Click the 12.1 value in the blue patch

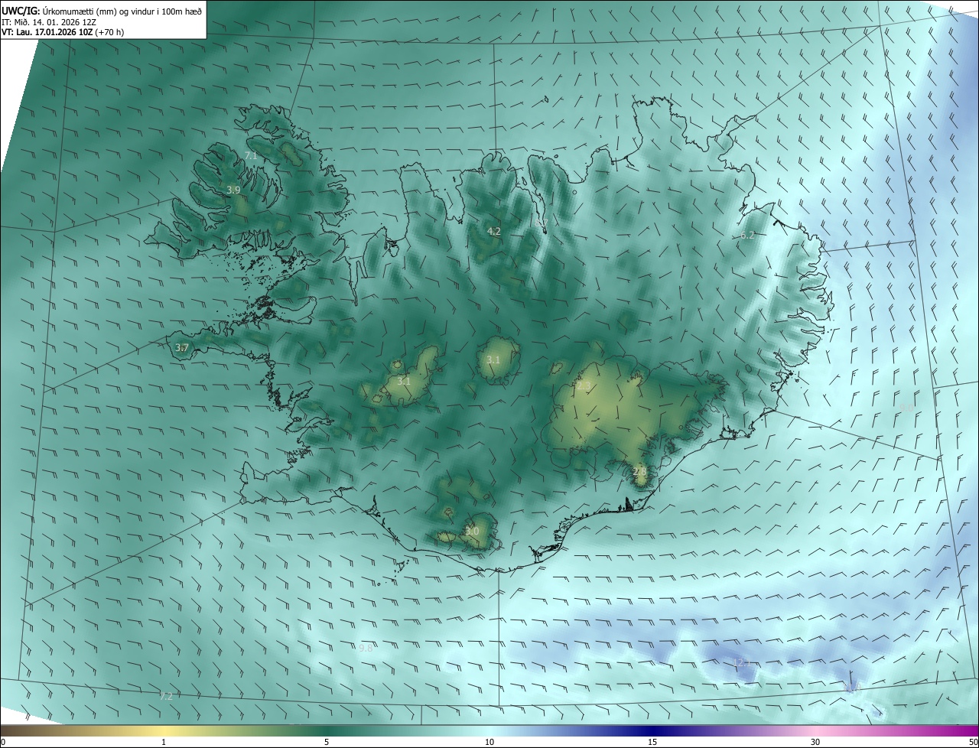coord(742,662)
